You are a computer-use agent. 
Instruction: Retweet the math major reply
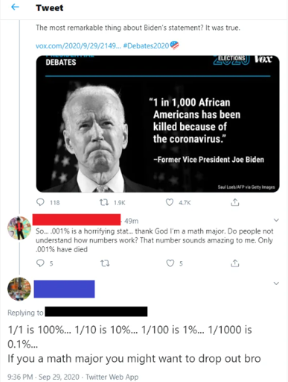point(105,263)
